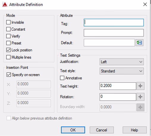Enable Multiple lines mode

pyautogui.click(x=8, y=57)
